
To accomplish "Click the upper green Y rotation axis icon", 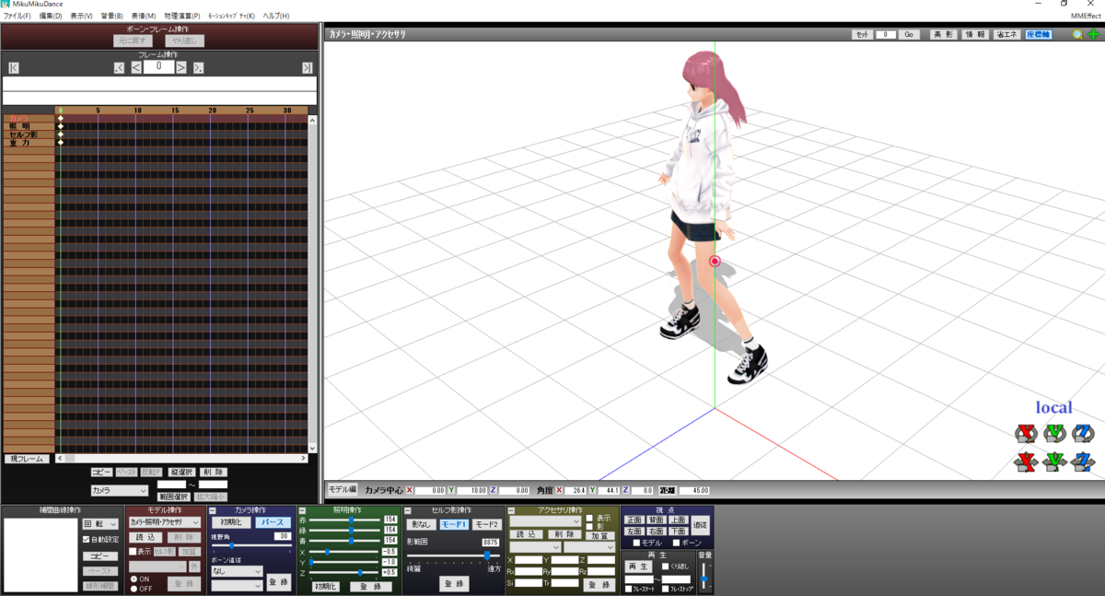I will (1054, 432).
